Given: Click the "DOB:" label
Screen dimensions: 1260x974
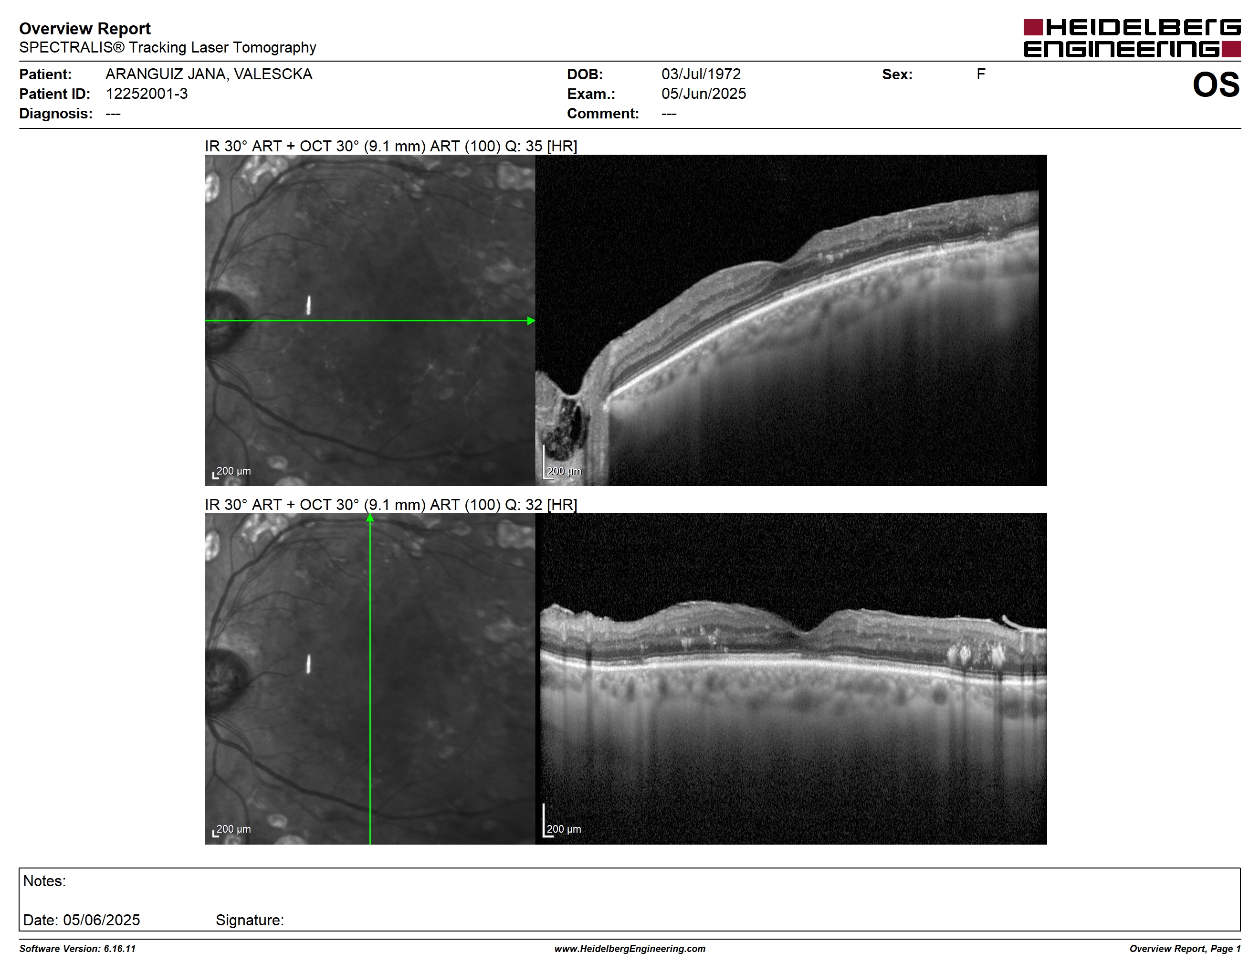Looking at the screenshot, I should click(x=585, y=74).
